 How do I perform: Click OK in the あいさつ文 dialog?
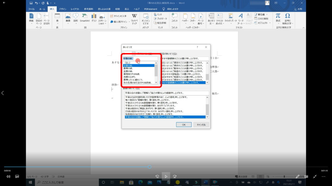pyautogui.click(x=184, y=124)
